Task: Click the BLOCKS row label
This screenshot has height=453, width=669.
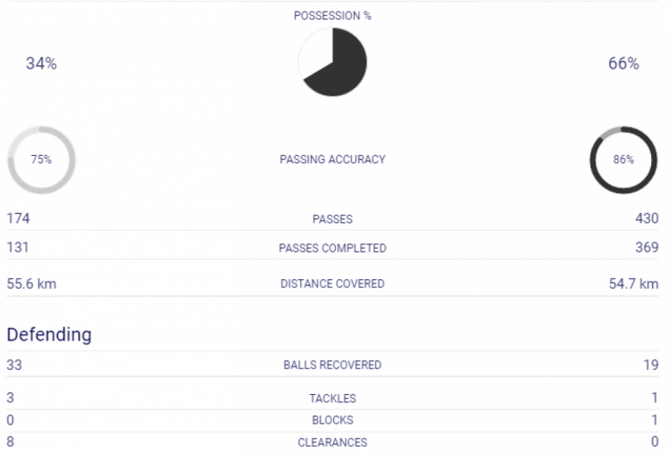Action: (x=332, y=420)
